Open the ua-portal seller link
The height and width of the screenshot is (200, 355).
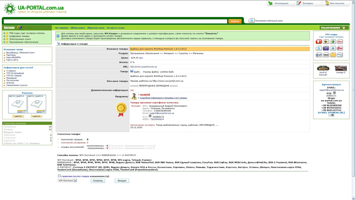tap(145, 94)
